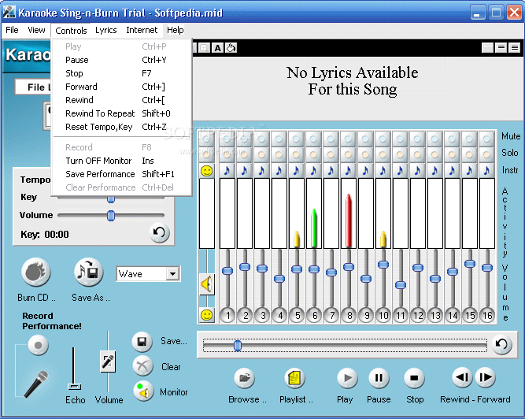Open the Wave format dropdown arrow
Image resolution: width=525 pixels, height=419 pixels.
click(x=172, y=274)
